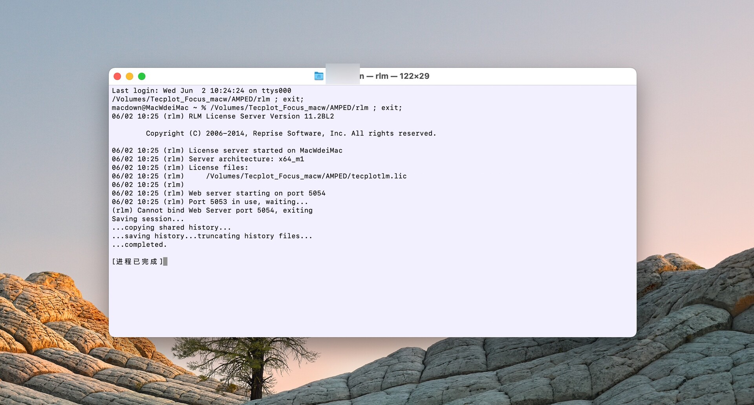Image resolution: width=754 pixels, height=405 pixels.
Task: Click the Last login: Wed Jun 2 line
Action: click(201, 90)
